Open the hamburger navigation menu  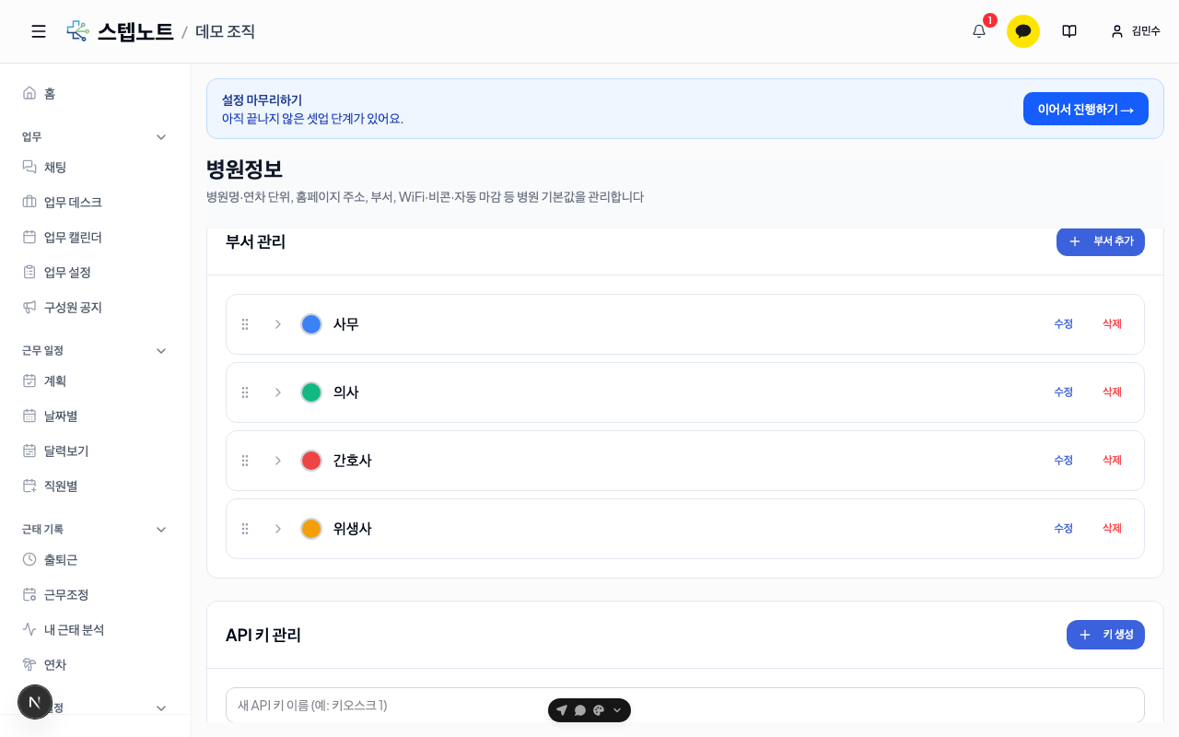pyautogui.click(x=39, y=31)
